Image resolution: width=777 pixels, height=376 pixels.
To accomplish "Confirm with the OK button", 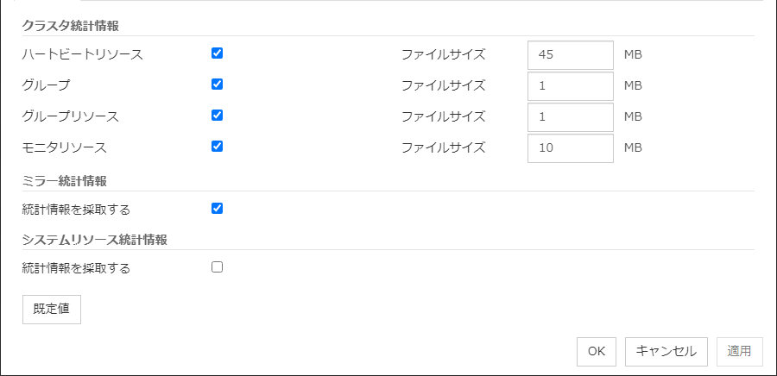I will pyautogui.click(x=597, y=351).
